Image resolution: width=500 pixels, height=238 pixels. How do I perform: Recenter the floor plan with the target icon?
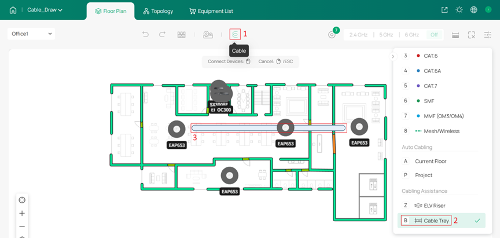(22, 200)
